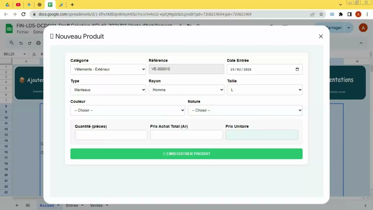Select column A header
Viewport: 373px width, 210px height.
click(x=26, y=61)
